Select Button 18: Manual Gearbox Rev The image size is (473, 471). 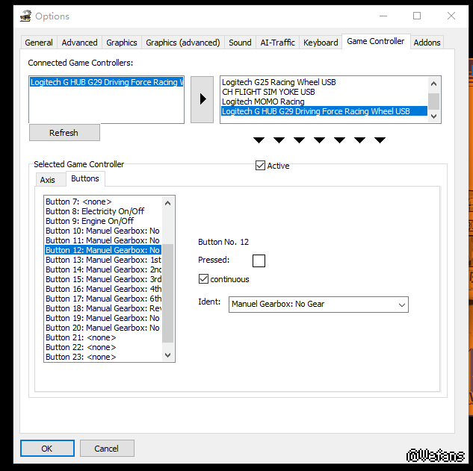[x=103, y=308]
